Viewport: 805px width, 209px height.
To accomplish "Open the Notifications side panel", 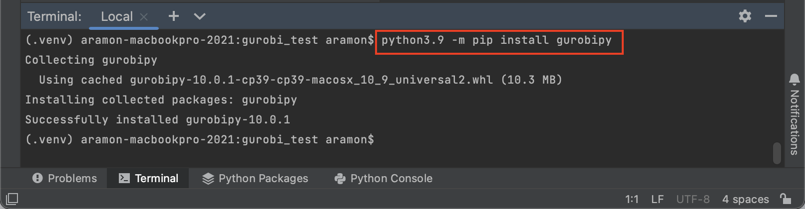I will point(794,114).
